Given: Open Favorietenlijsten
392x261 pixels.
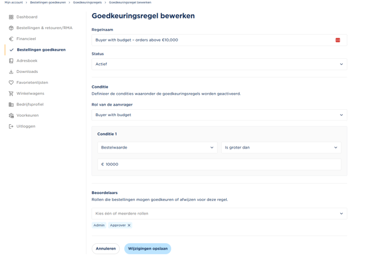Looking at the screenshot, I should [32, 83].
